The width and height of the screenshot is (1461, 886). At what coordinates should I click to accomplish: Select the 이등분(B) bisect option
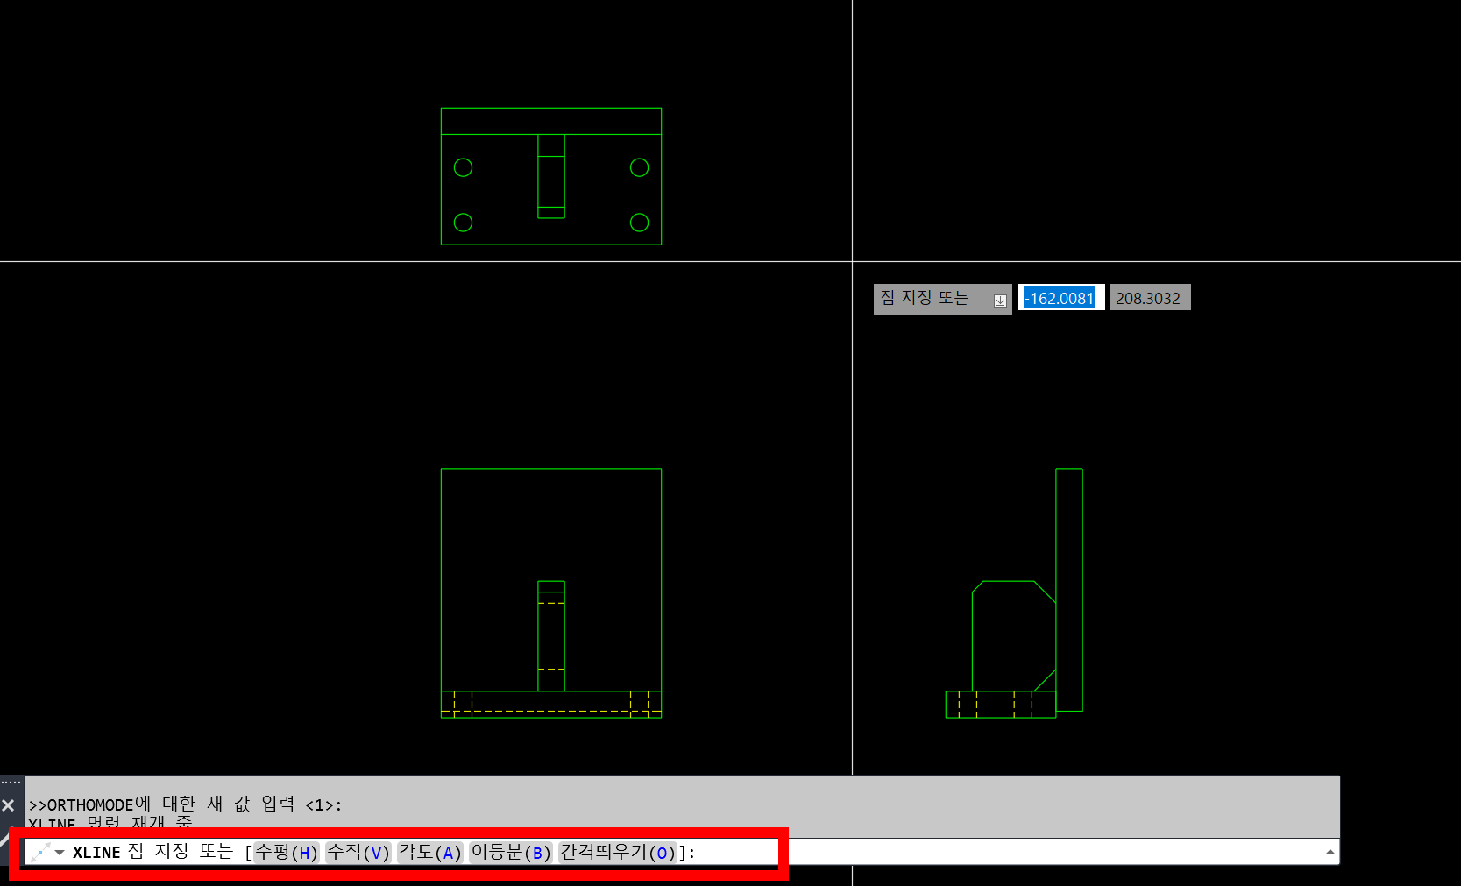(x=511, y=852)
